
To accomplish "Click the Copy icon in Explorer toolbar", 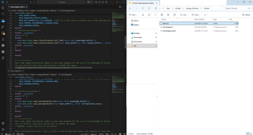I will pos(149,15).
